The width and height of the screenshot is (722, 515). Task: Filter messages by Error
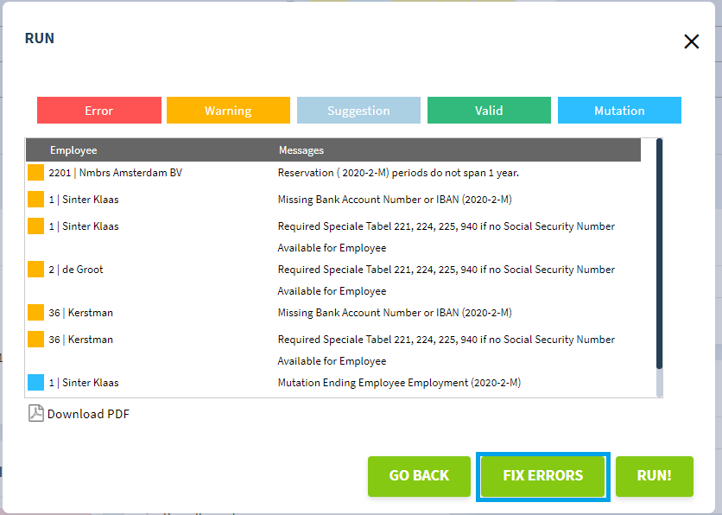99,110
